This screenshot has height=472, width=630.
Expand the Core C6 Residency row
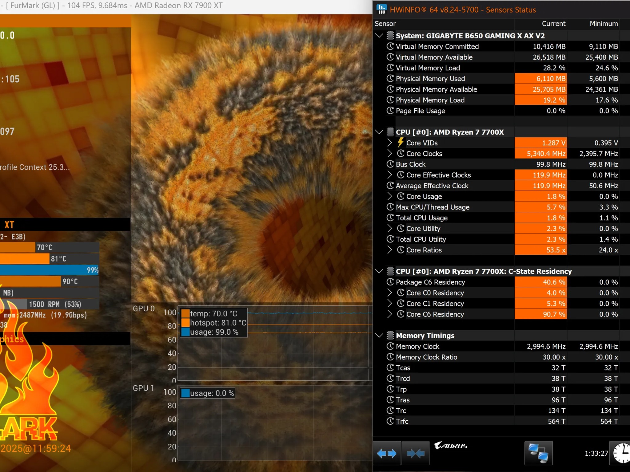click(390, 314)
